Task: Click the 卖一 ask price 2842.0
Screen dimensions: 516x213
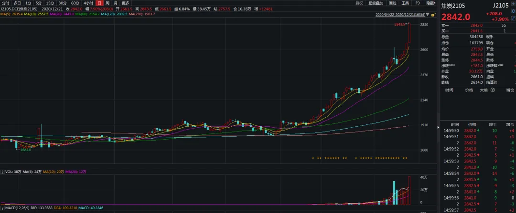Action: (476, 25)
